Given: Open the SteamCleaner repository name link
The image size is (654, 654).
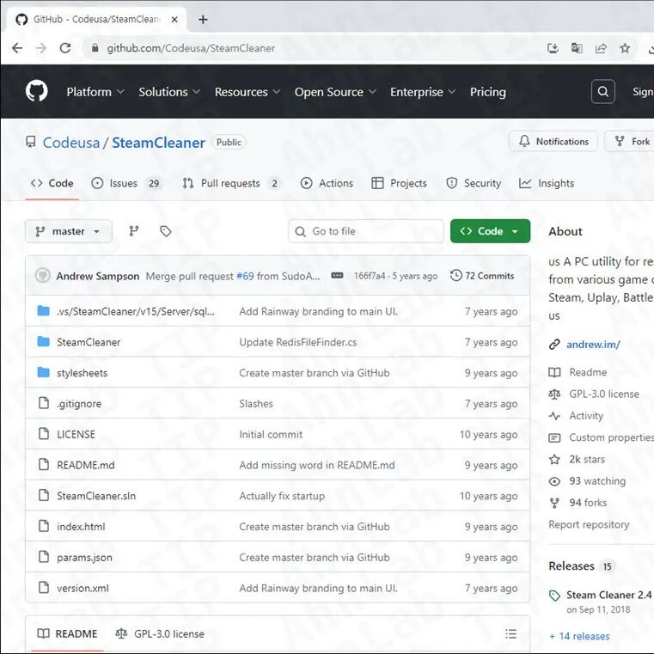Looking at the screenshot, I should 158,143.
